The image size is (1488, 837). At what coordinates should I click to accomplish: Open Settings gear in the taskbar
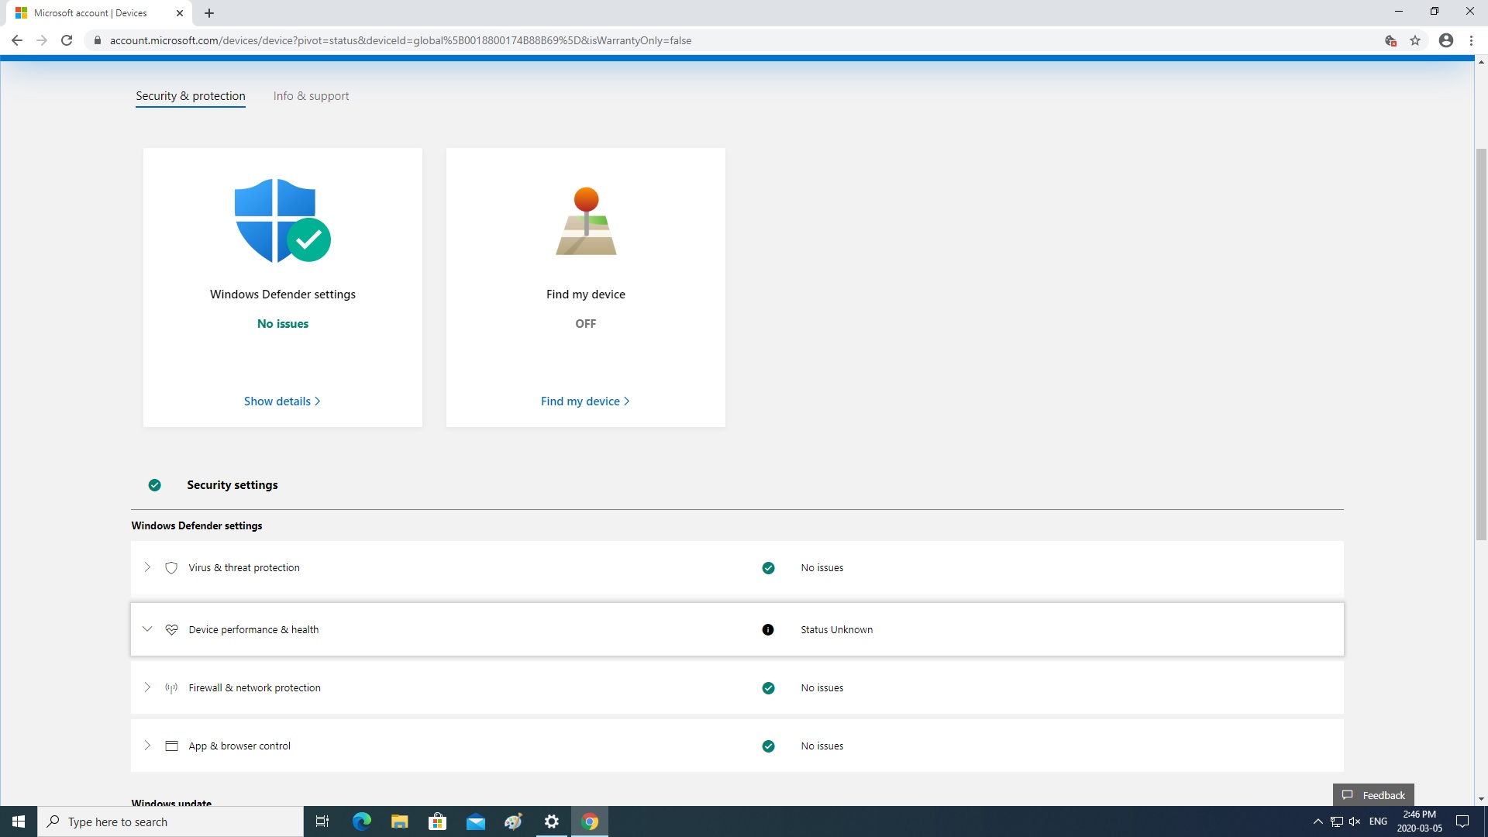pyautogui.click(x=552, y=821)
